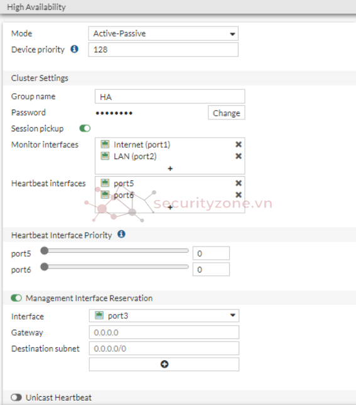Image resolution: width=356 pixels, height=405 pixels.
Task: Click the Change password button
Action: tap(226, 113)
